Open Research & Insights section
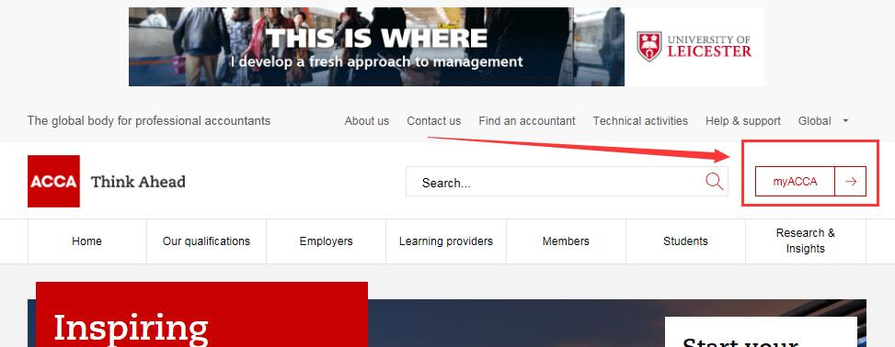895x347 pixels. click(x=806, y=241)
